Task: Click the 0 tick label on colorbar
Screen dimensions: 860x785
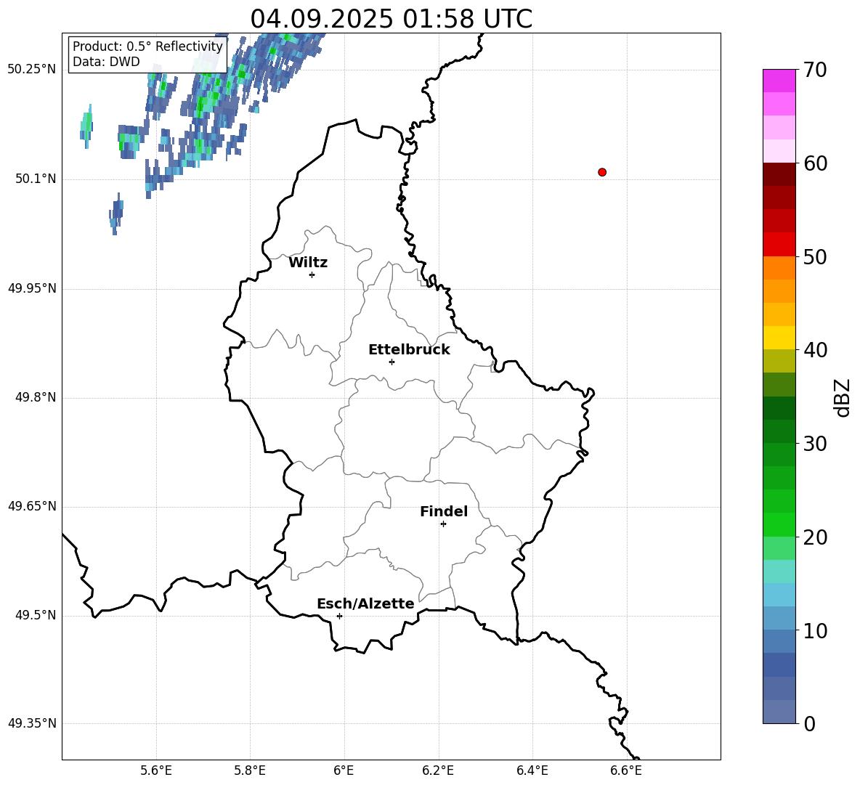Action: point(809,724)
